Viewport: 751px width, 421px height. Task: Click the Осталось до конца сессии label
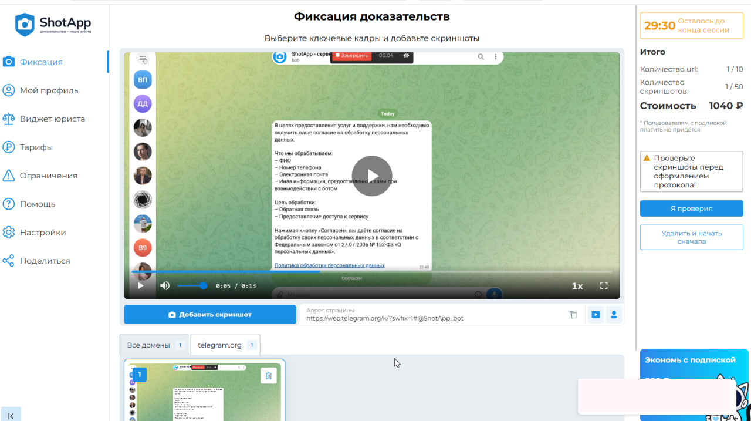tap(704, 26)
